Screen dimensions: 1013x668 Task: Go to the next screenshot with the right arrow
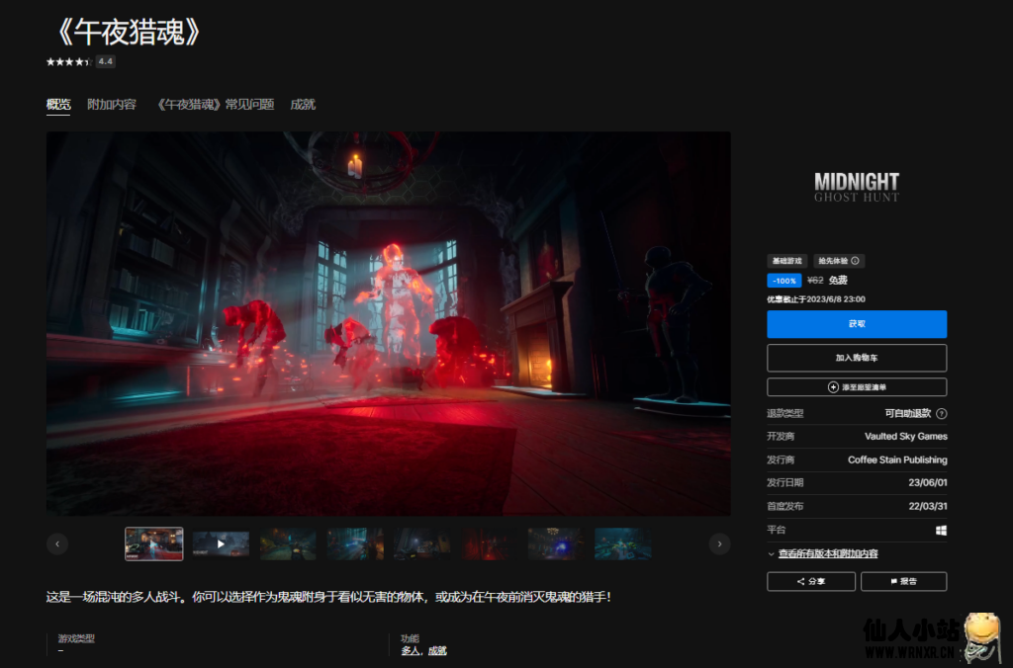click(x=720, y=544)
